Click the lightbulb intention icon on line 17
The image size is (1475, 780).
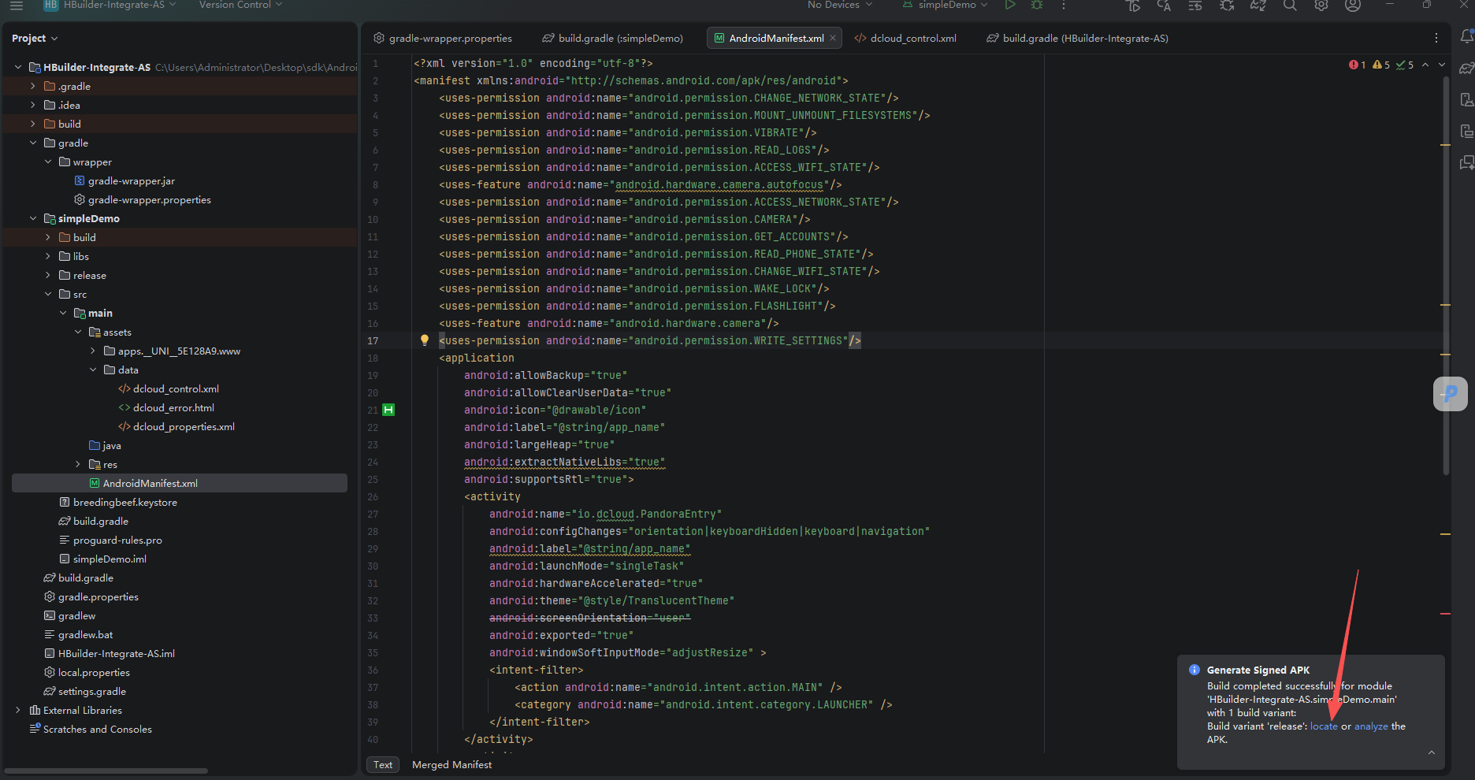pyautogui.click(x=425, y=340)
